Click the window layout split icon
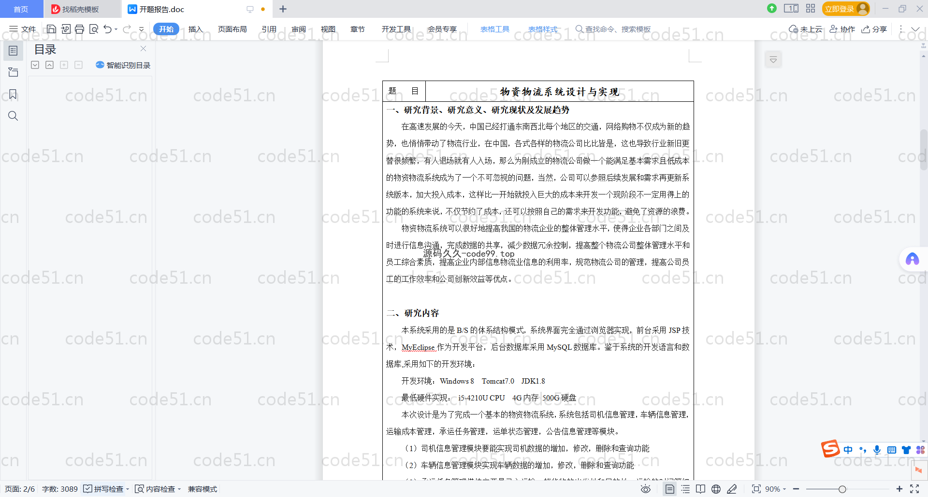Viewport: 928px width, 497px height. [x=791, y=9]
